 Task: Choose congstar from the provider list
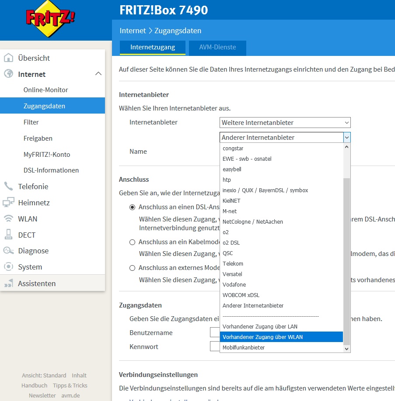coord(281,149)
